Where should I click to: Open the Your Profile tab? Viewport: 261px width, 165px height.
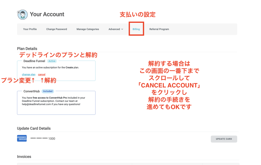click(30, 29)
